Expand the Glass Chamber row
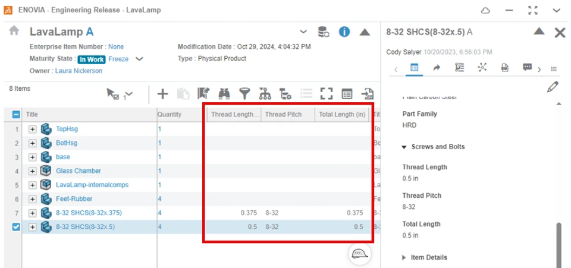 (33, 171)
